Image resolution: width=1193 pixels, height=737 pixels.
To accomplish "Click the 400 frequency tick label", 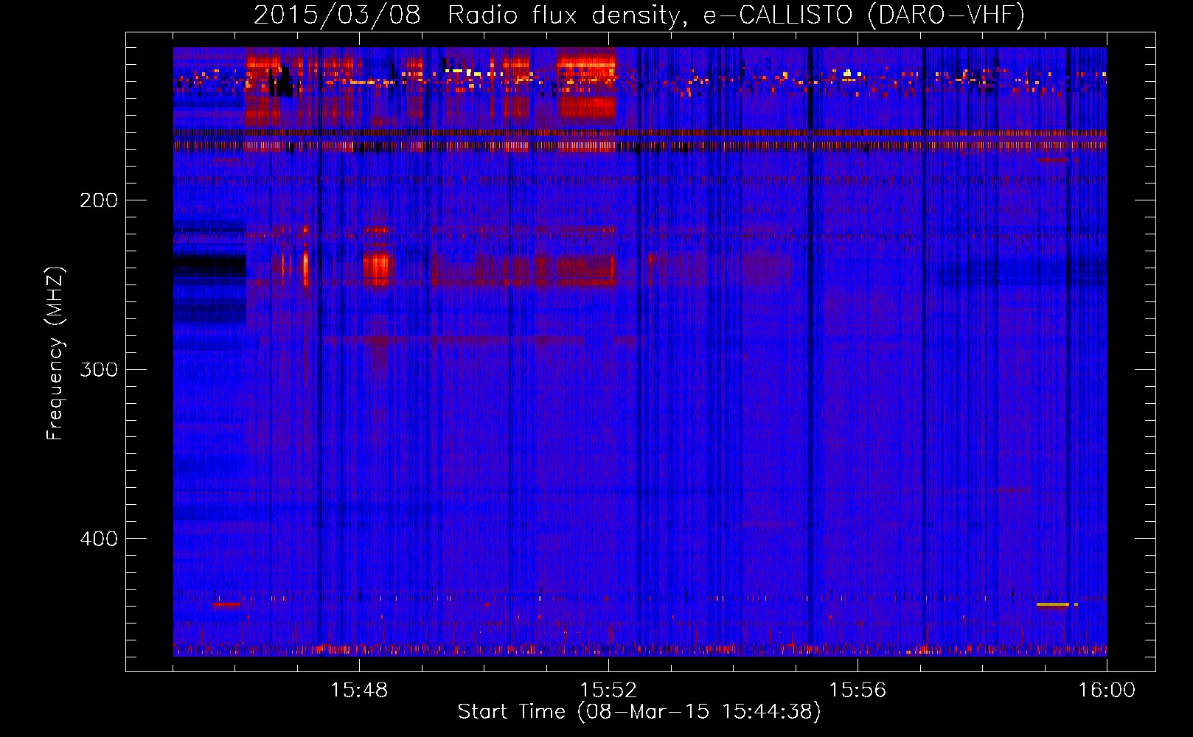I will [99, 539].
